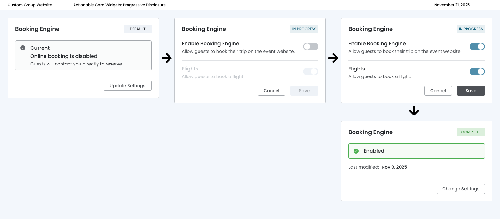Select Actionable Card Widgets: Progressive Disclosure title
This screenshot has width=500, height=219.
tap(119, 5)
